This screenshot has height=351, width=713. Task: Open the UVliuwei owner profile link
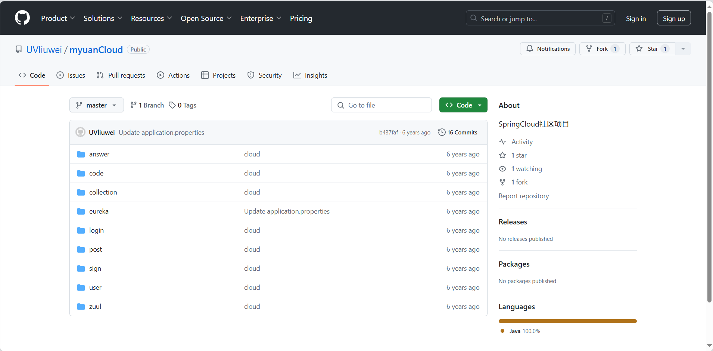click(x=44, y=50)
